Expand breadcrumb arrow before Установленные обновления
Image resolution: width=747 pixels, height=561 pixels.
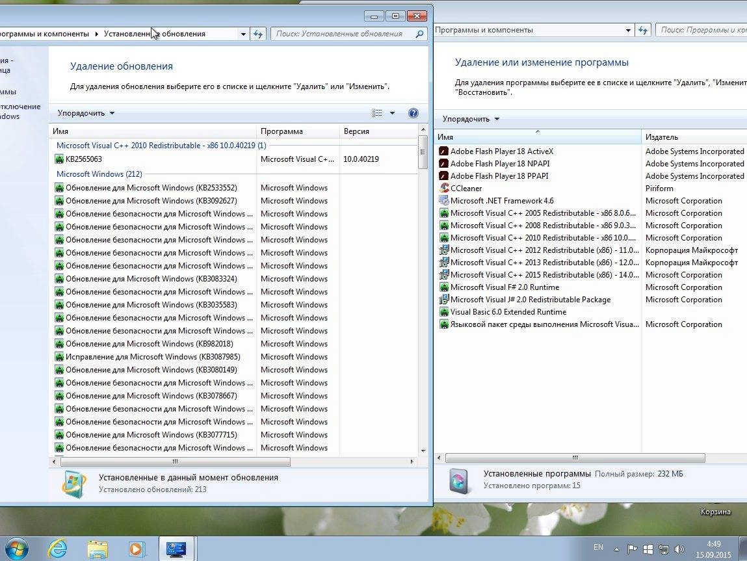(97, 34)
